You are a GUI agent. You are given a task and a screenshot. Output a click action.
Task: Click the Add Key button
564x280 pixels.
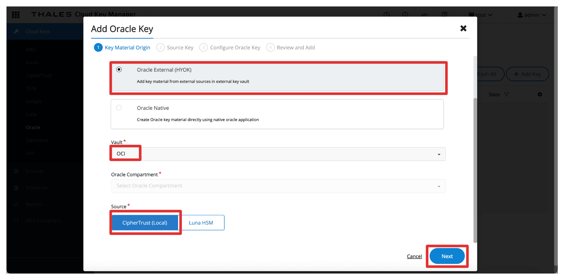pyautogui.click(x=527, y=74)
